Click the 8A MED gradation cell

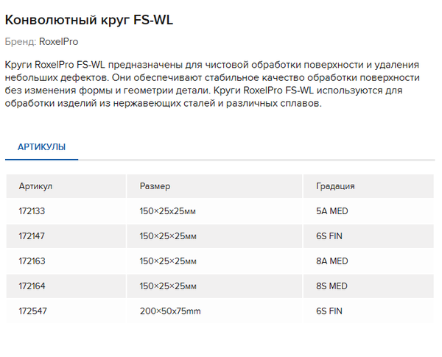pyautogui.click(x=331, y=261)
